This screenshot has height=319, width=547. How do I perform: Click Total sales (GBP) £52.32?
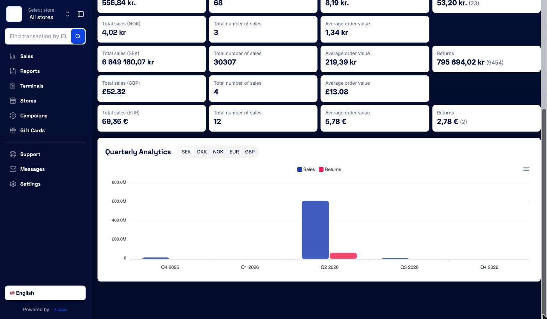pos(114,92)
